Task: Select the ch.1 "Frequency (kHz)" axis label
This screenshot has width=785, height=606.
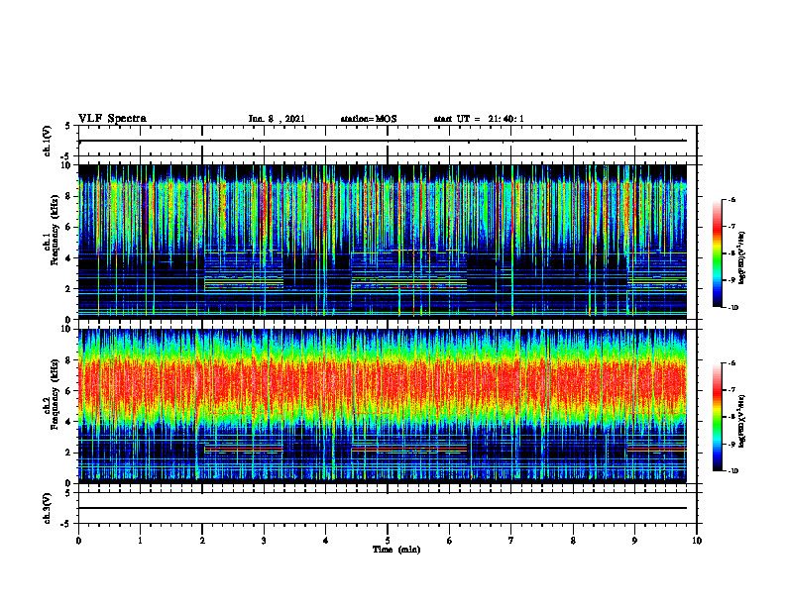Action: (x=55, y=230)
